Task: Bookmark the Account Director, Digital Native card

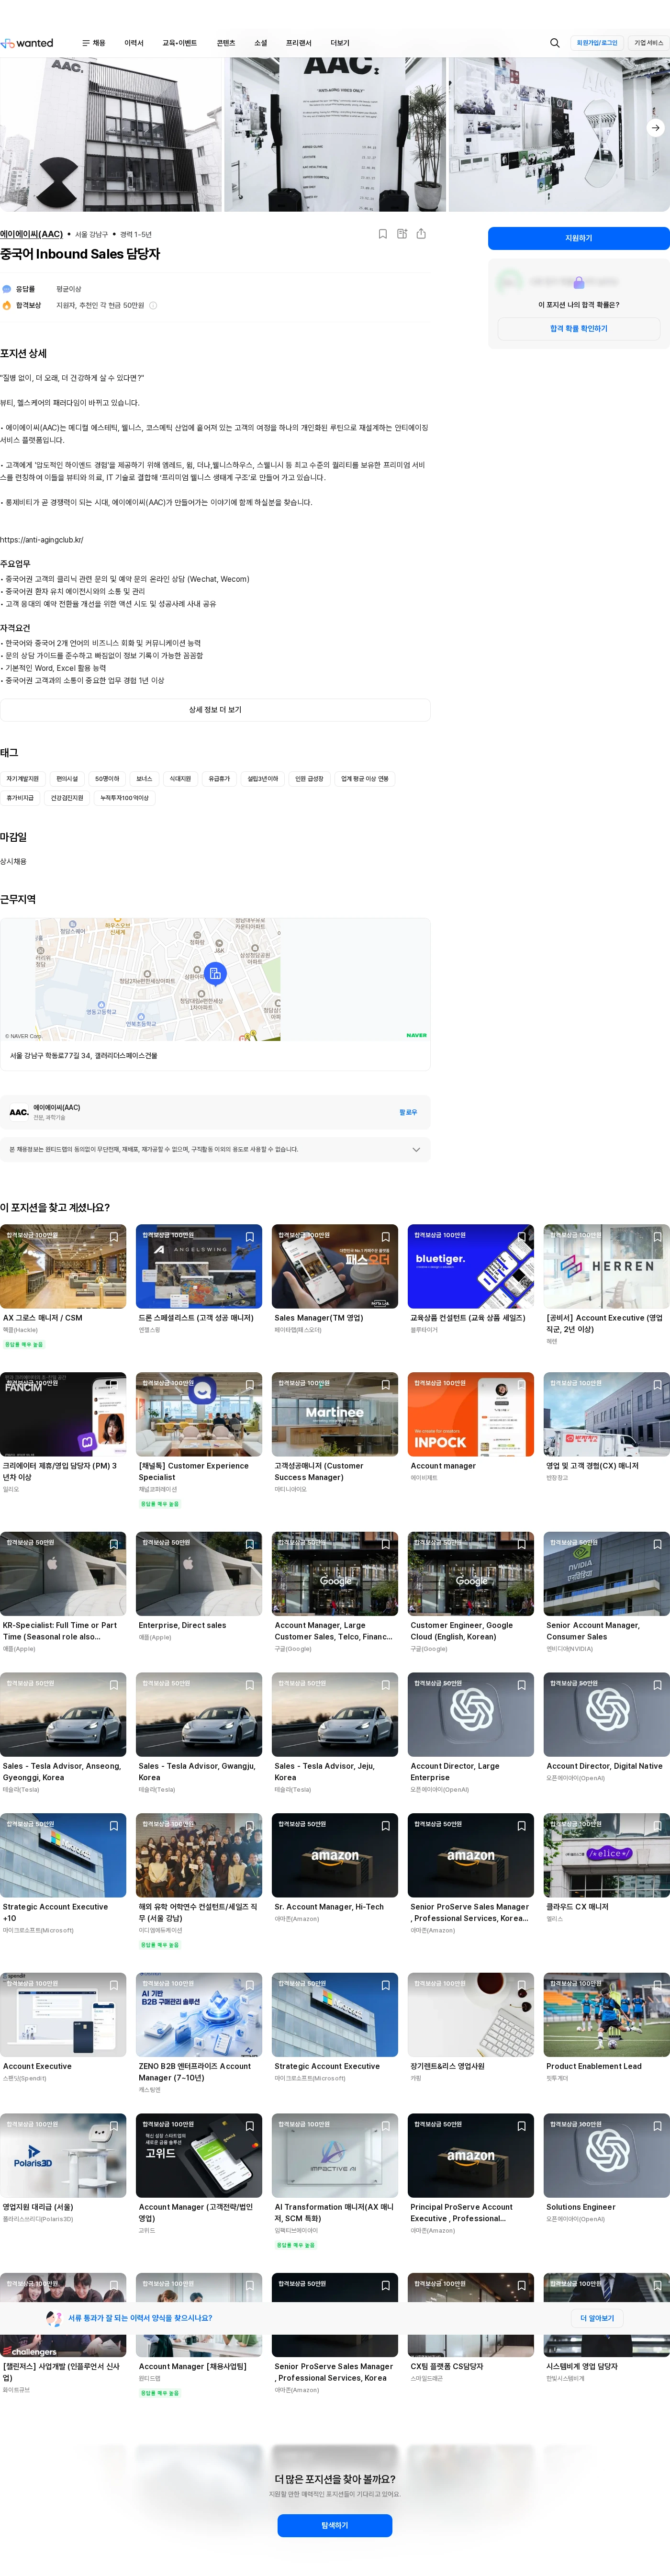Action: [x=658, y=1685]
